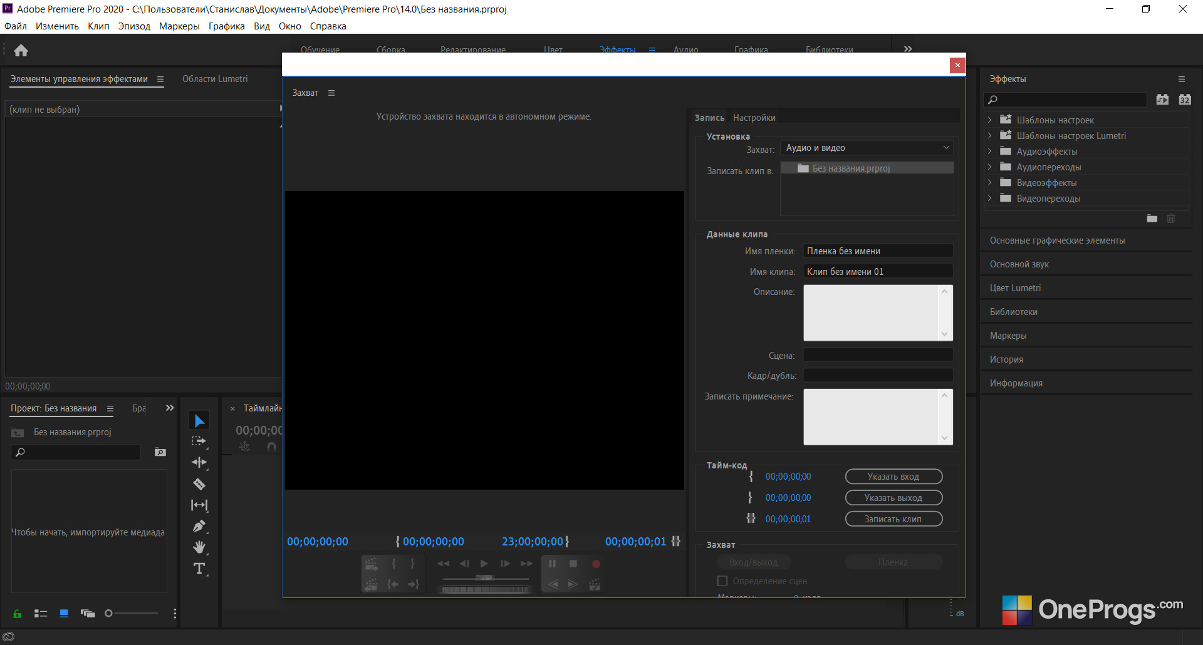Open the Клип menu
This screenshot has width=1203, height=645.
[98, 26]
